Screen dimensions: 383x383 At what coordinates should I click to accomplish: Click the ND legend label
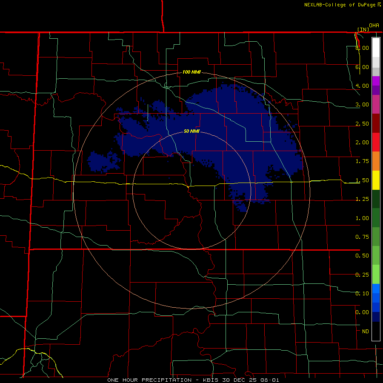366,332
